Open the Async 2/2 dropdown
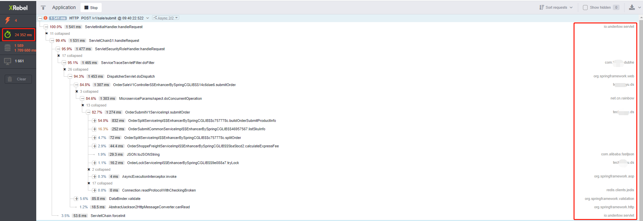The height and width of the screenshot is (221, 643). [165, 18]
